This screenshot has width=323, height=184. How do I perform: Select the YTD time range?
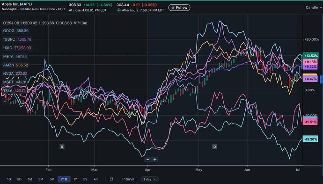coord(64,179)
